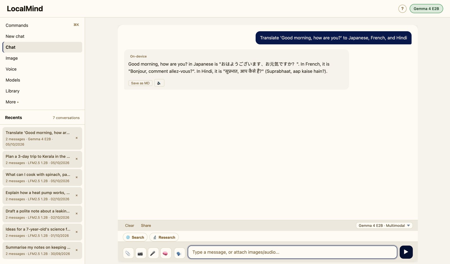This screenshot has width=450, height=264.
Task: Remove the 'Summarise my notes' conversation
Action: [x=76, y=250]
